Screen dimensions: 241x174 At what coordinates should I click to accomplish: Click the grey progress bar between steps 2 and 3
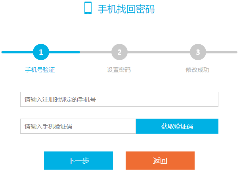click(159, 52)
